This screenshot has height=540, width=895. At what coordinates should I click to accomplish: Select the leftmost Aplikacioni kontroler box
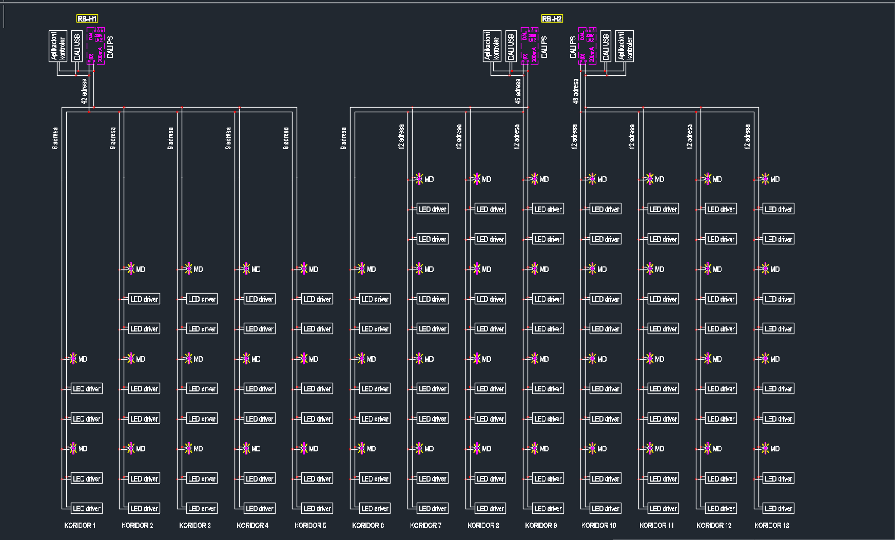click(58, 46)
